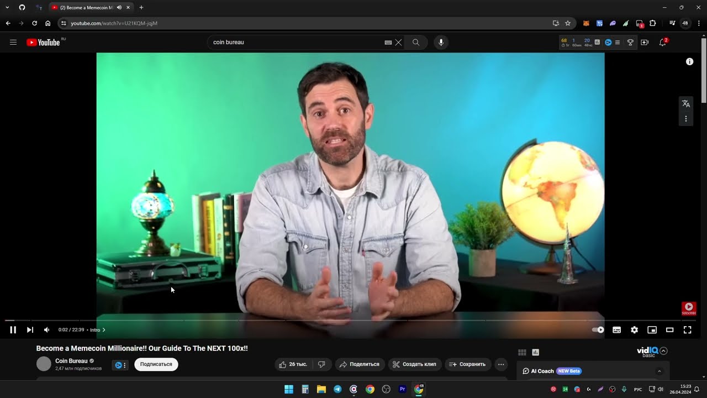Switch to miniplayer mode

652,330
